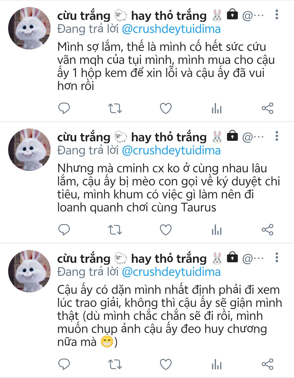Share the first tweet about hộp kem
The width and height of the screenshot is (294, 378).
pos(267,108)
